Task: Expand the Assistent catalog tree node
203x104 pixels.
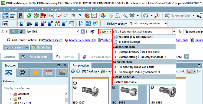Action: [x=11, y=94]
